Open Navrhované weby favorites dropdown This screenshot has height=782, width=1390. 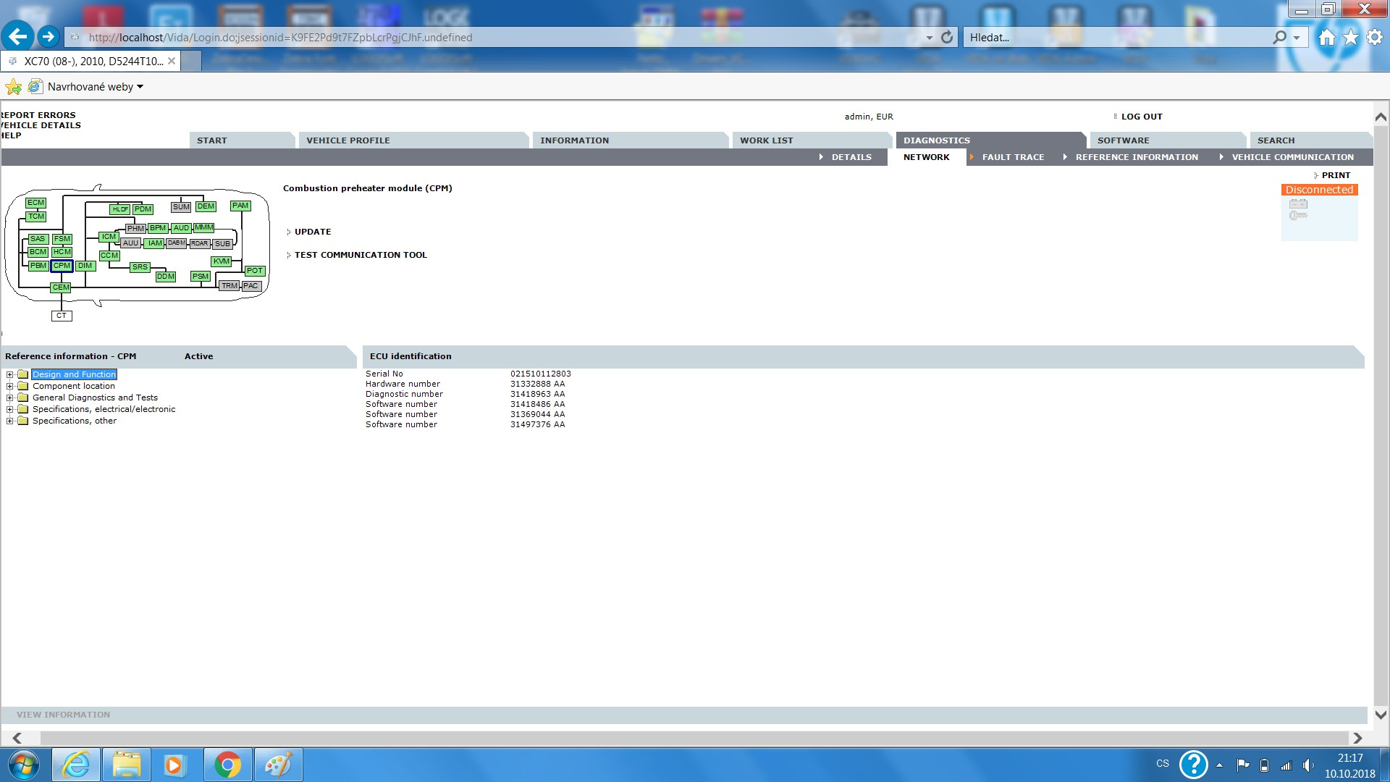(x=140, y=87)
